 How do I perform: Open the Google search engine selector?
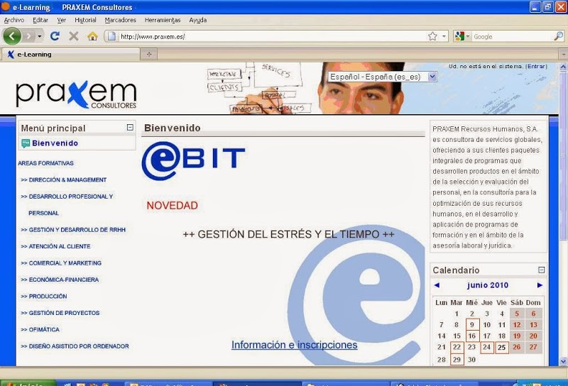pyautogui.click(x=462, y=36)
